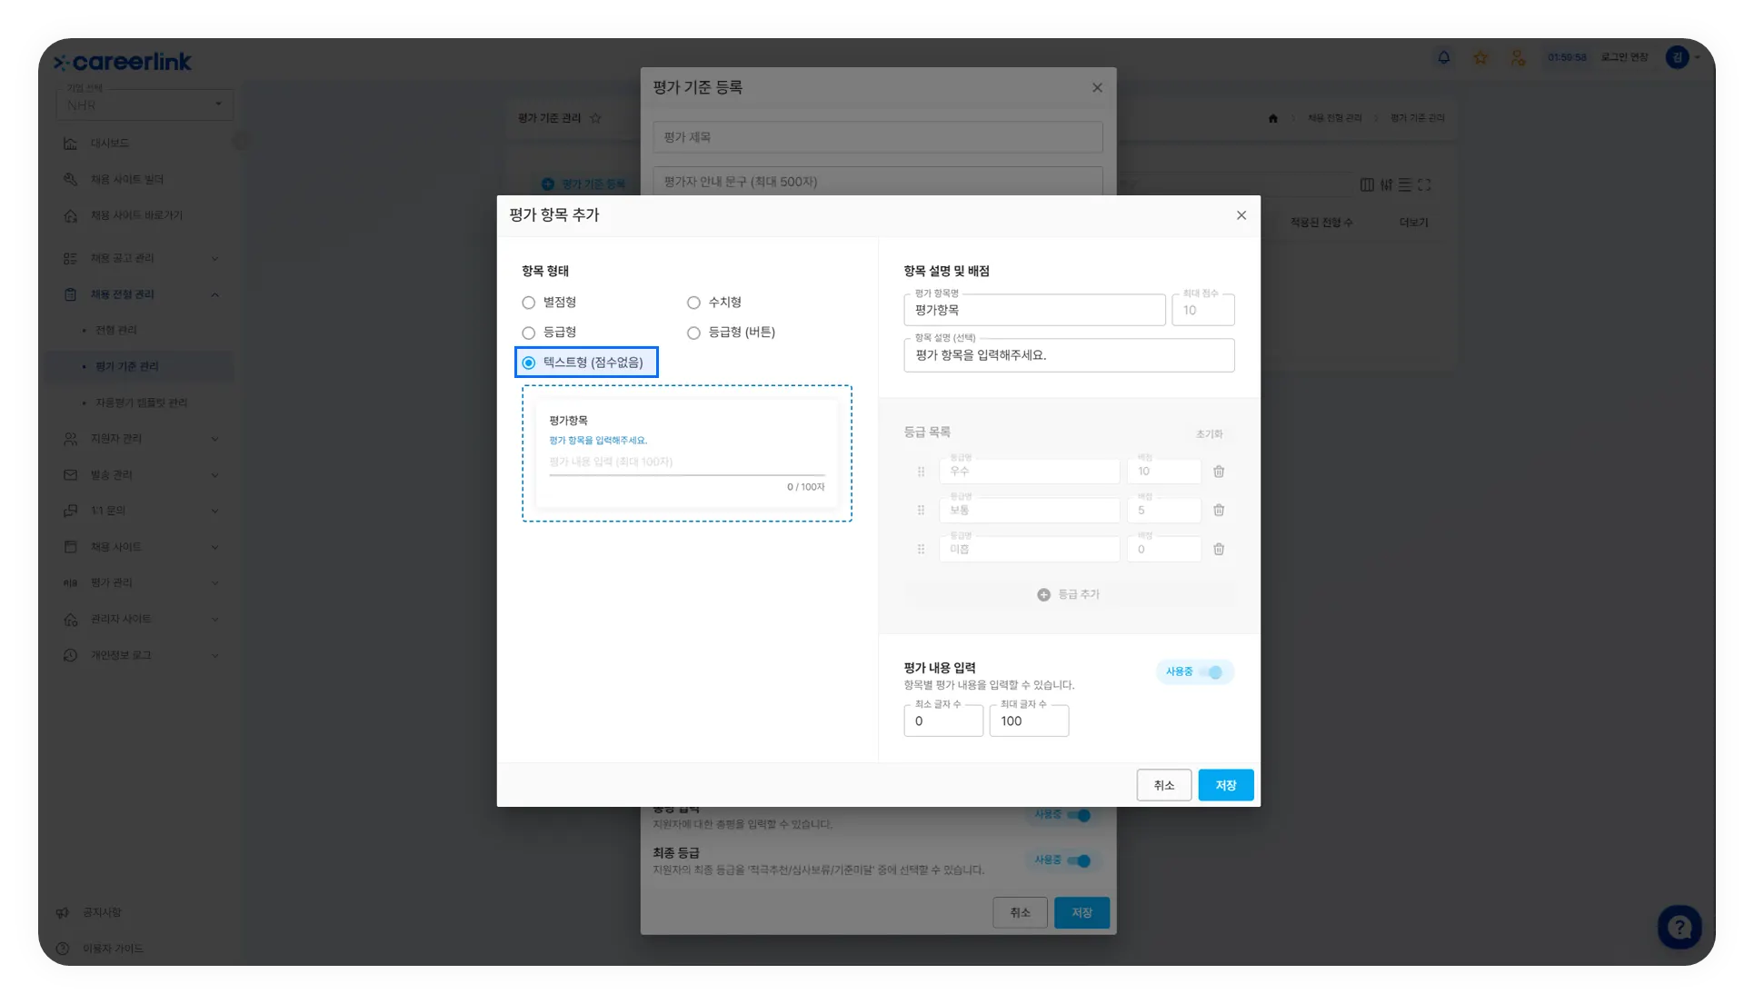Click the star favorites icon in header

1480,58
